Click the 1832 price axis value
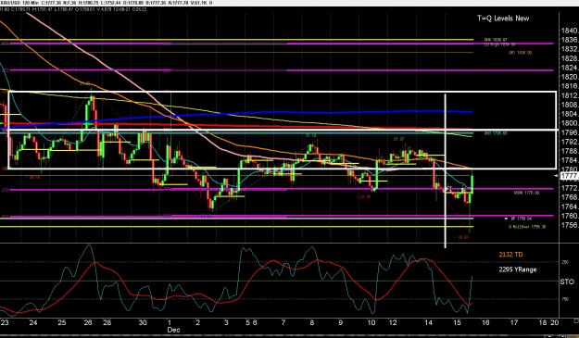This screenshot has width=579, height=338. pos(570,49)
